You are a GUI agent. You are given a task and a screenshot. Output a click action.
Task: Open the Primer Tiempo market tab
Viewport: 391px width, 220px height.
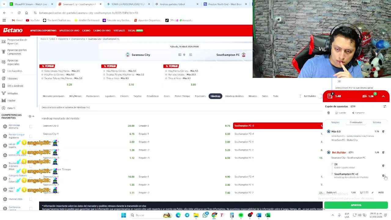tap(182, 96)
